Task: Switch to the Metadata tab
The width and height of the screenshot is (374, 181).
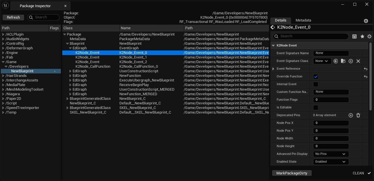Action: (303, 20)
